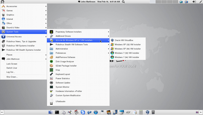This screenshot has width=203, height=115.
Task: Choose Log Out...
Action: coord(24,72)
